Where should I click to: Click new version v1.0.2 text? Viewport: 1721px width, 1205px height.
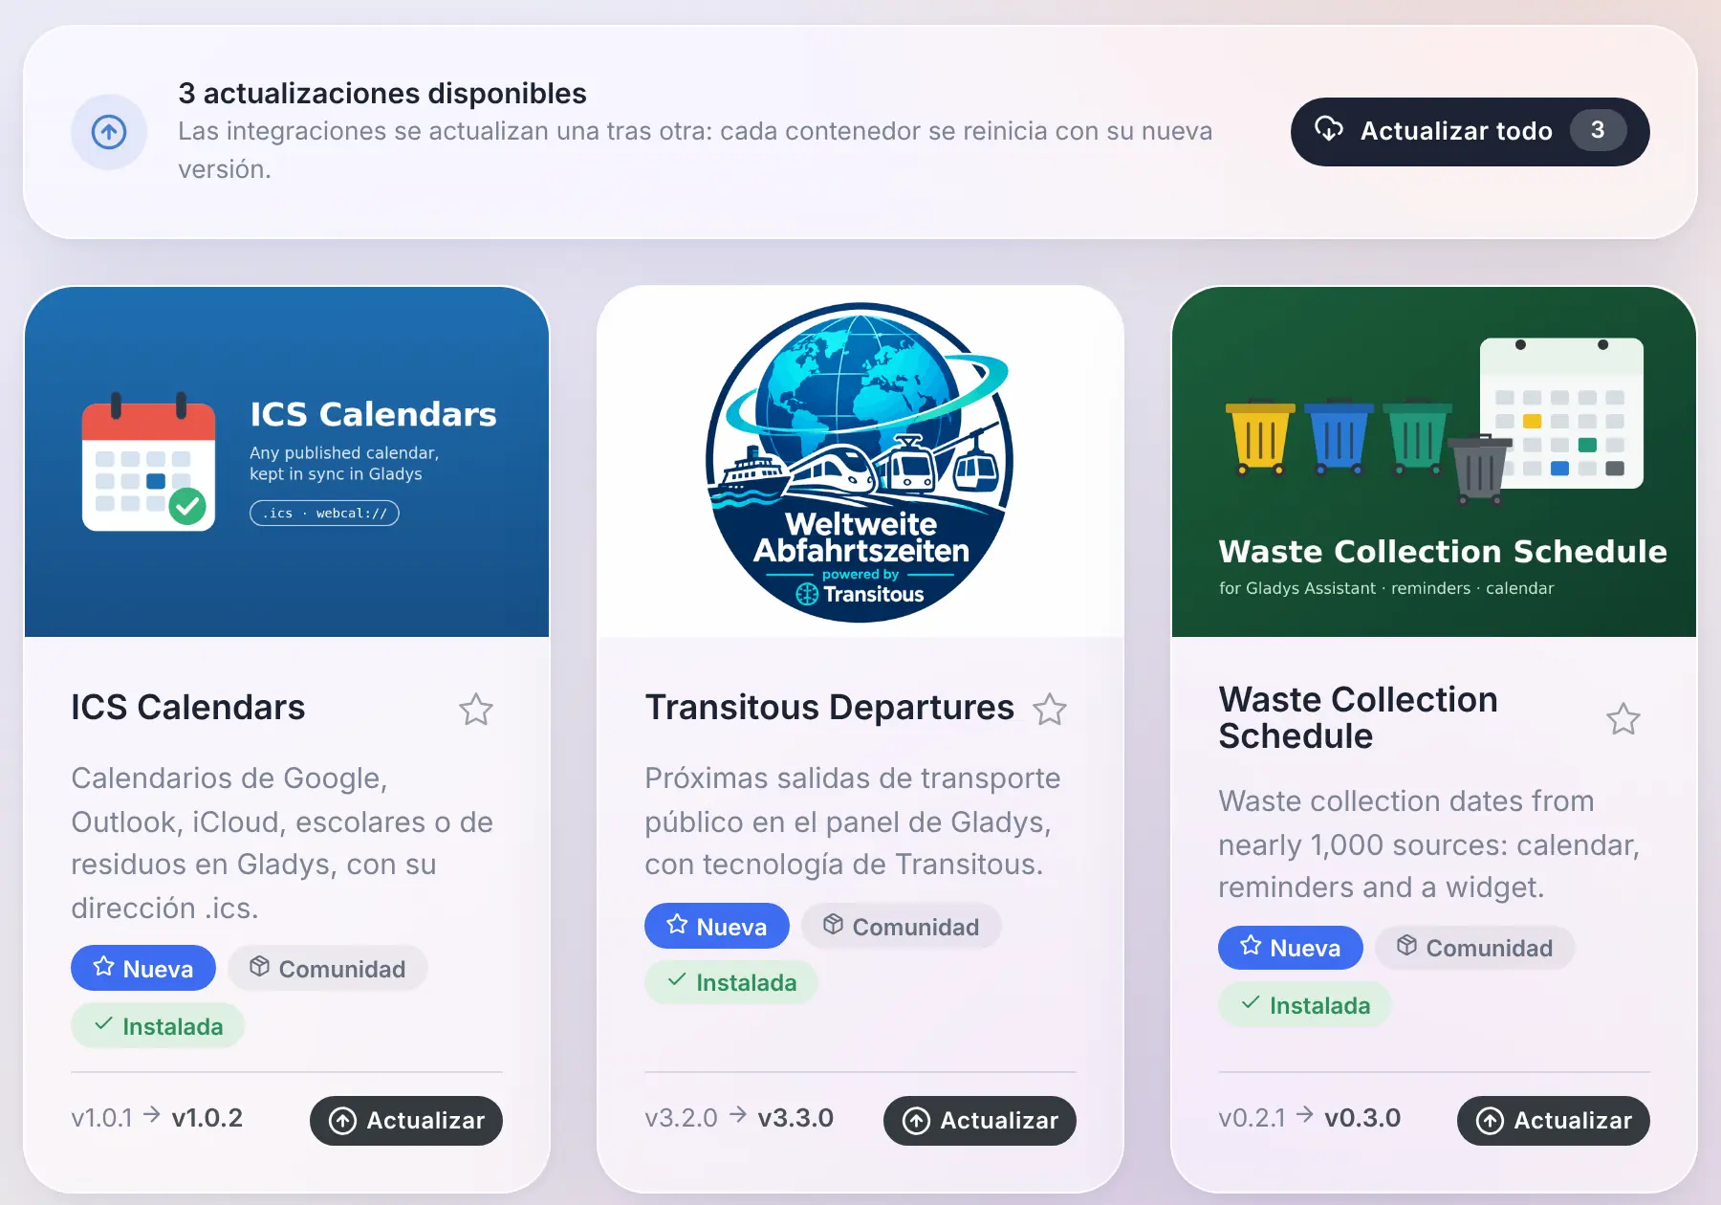(x=207, y=1117)
